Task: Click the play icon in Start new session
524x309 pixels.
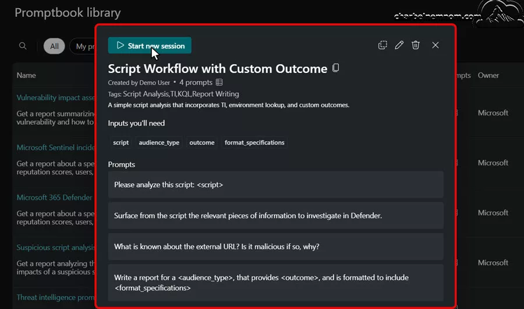Action: click(120, 45)
